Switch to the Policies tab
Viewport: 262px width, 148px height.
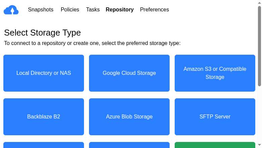70,10
